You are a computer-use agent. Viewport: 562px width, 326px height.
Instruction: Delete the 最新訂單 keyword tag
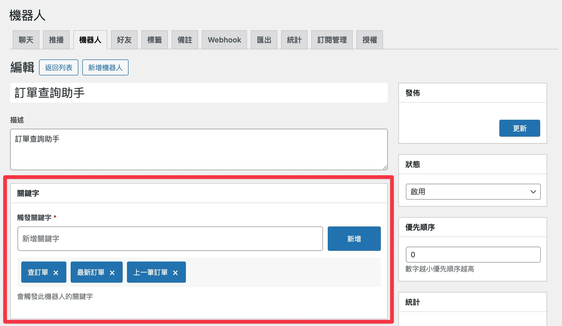click(112, 272)
